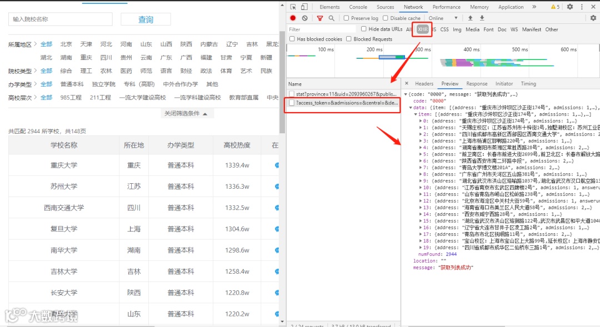Image resolution: width=600 pixels, height=327 pixels.
Task: Expand item 19 四川省成都市成华区 entry
Action: 421,248
